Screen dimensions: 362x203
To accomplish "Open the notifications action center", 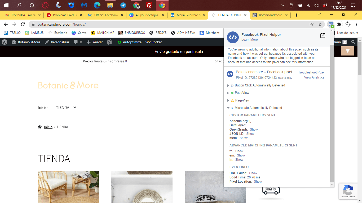I will click(353, 5).
